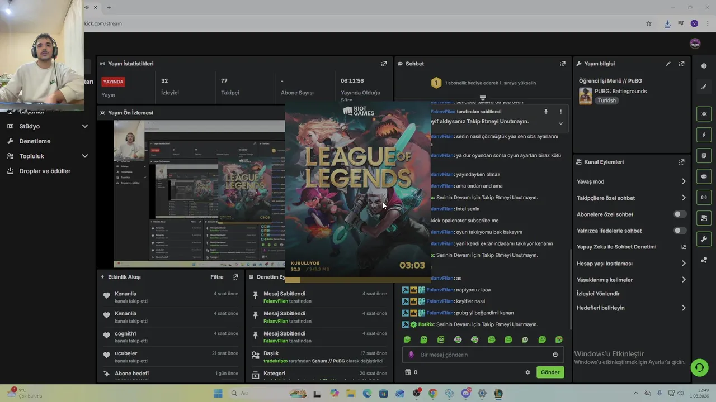716x402 pixels.
Task: Open Droplar ve ödüller in left navigation
Action: click(x=45, y=171)
